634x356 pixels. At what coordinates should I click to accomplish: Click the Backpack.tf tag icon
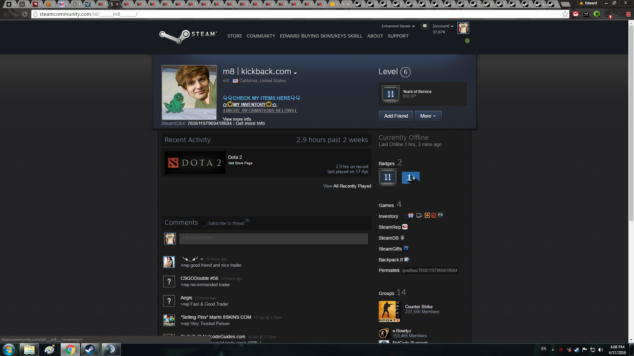pyautogui.click(x=407, y=259)
